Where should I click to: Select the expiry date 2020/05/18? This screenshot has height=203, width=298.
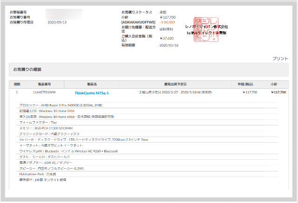coord(169,45)
